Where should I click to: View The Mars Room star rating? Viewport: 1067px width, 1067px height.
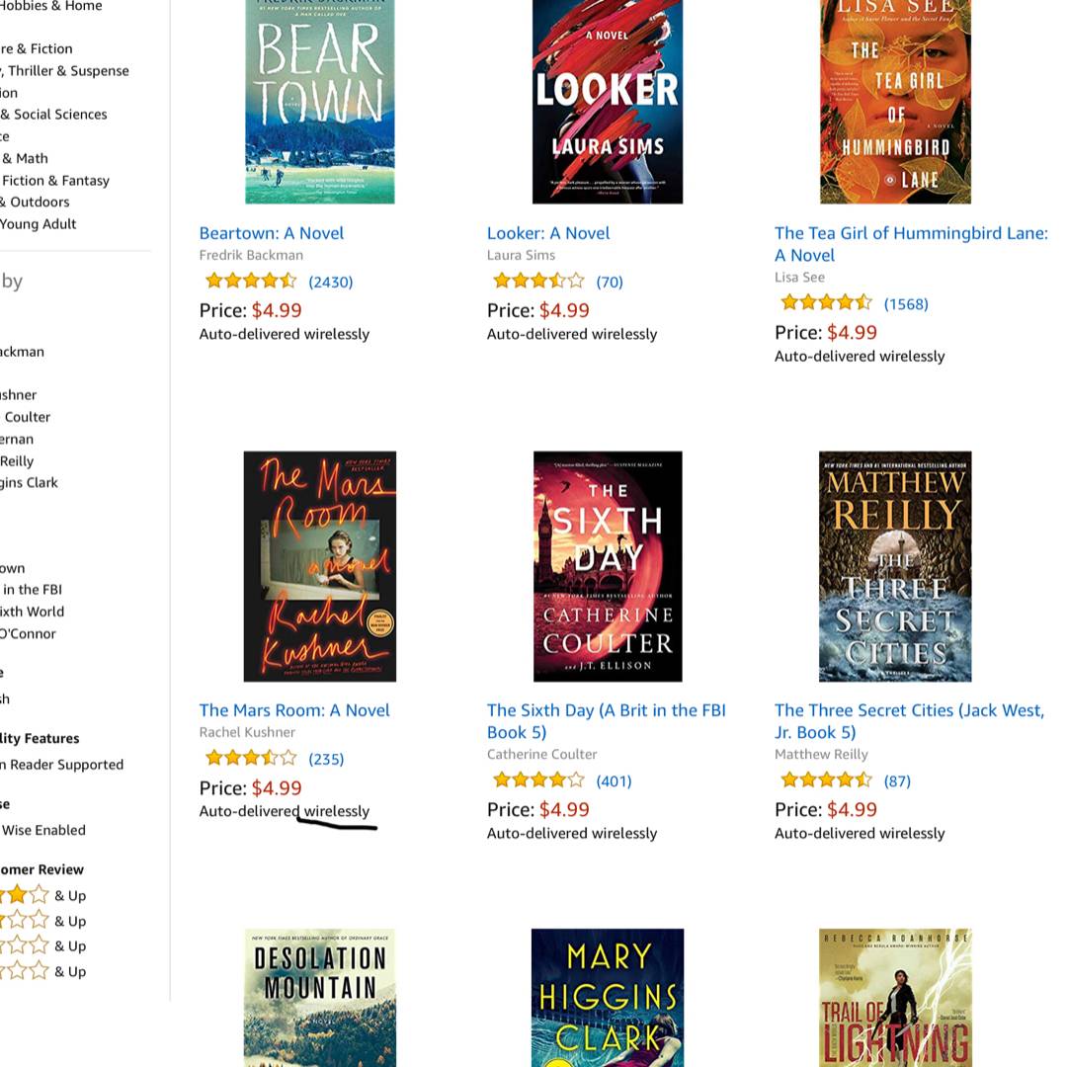(x=251, y=758)
